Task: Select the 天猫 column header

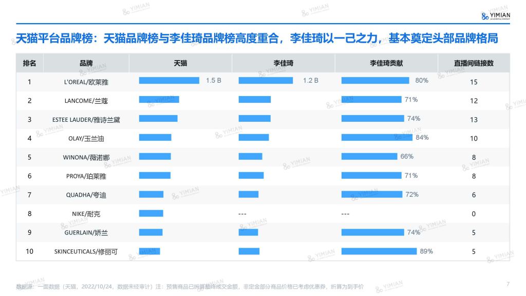Action: click(180, 63)
